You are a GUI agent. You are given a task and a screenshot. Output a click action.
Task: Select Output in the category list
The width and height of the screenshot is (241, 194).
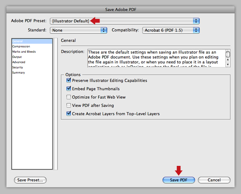coord(32,57)
